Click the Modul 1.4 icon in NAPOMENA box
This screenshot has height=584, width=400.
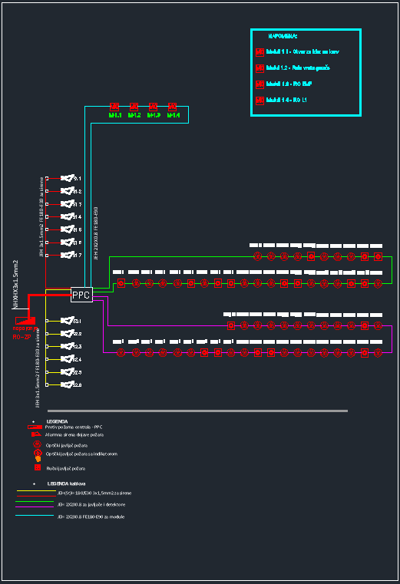point(260,101)
